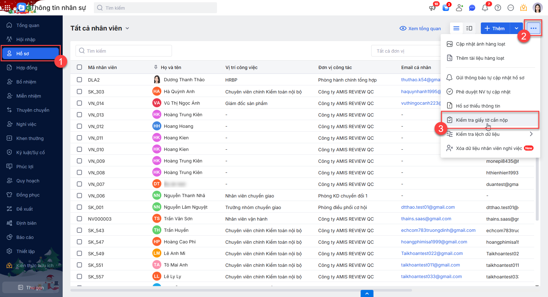Tick the select-all checkbox in table header

coord(79,67)
